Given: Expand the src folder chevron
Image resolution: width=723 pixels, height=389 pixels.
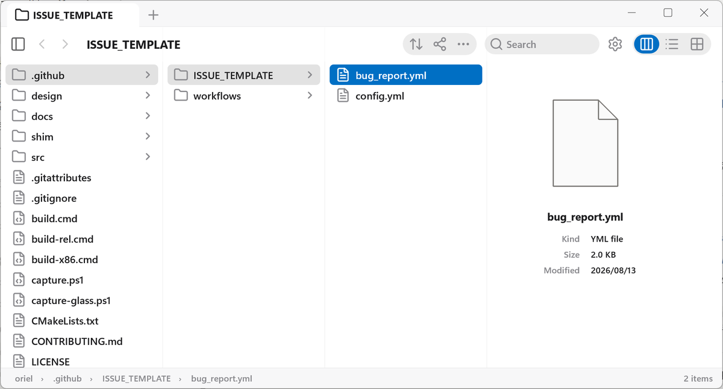Looking at the screenshot, I should pyautogui.click(x=148, y=157).
